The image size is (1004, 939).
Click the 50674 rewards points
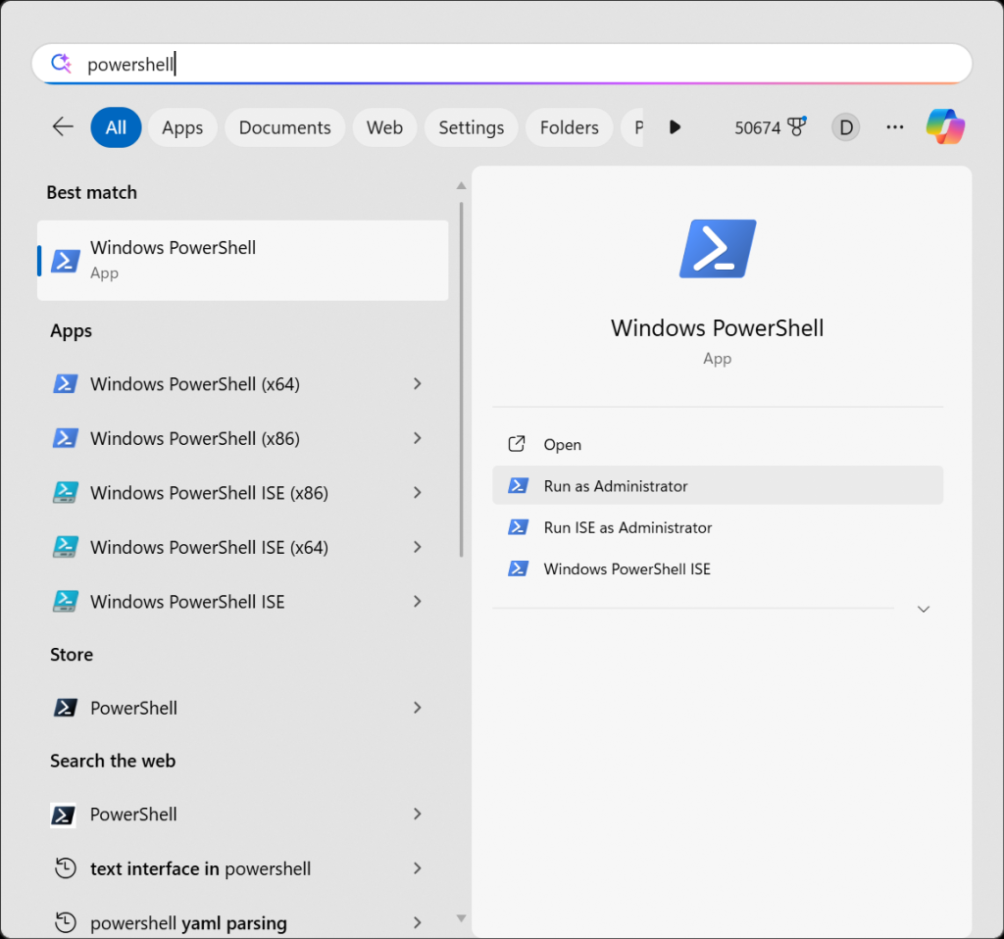758,127
